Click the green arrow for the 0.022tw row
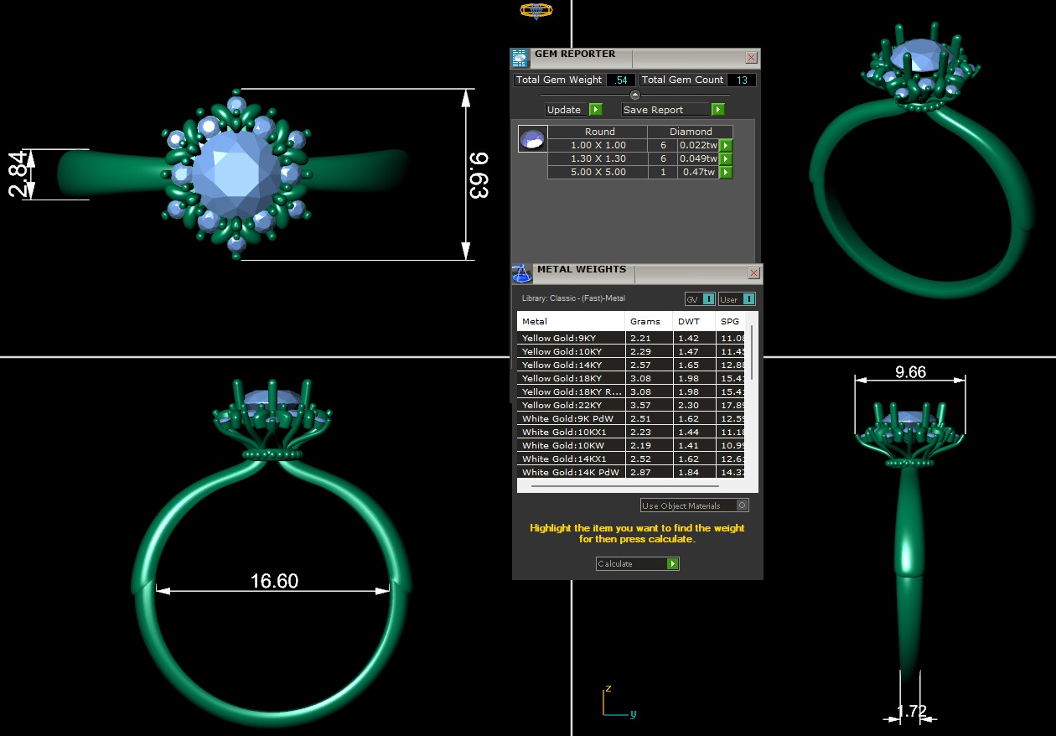This screenshot has height=736, width=1056. (726, 145)
